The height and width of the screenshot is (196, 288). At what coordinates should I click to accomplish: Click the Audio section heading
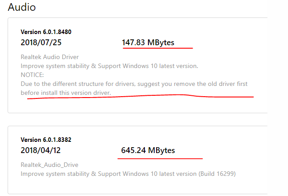(21, 7)
